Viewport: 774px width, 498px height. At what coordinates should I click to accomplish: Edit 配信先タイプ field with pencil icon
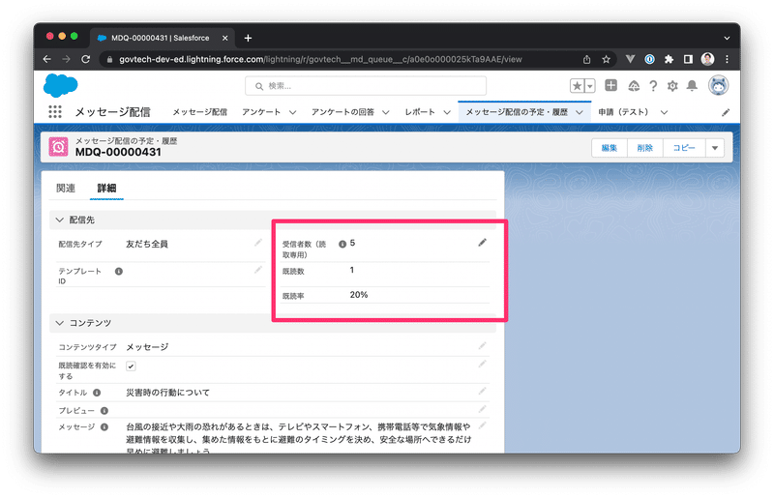[x=258, y=243]
